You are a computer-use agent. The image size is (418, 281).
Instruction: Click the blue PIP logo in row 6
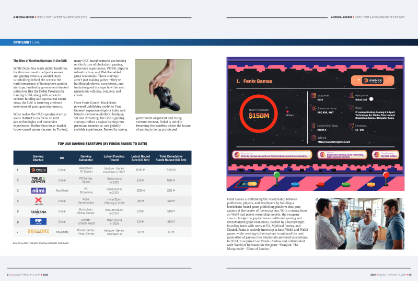point(38,221)
